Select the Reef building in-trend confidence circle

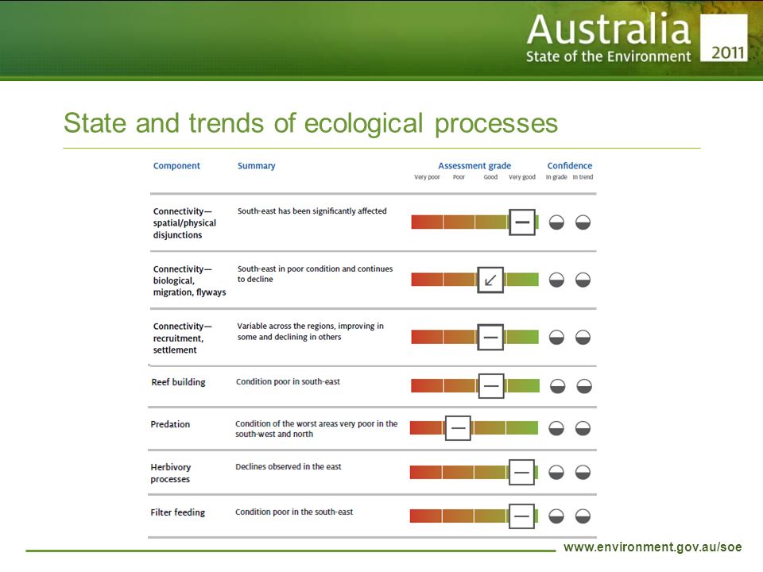pyautogui.click(x=584, y=386)
